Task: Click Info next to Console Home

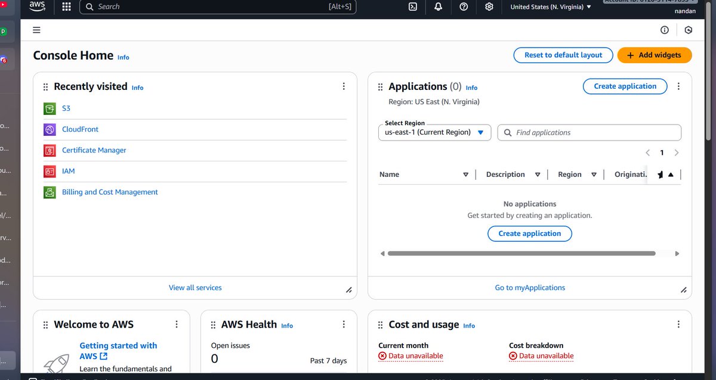Action: coord(124,57)
